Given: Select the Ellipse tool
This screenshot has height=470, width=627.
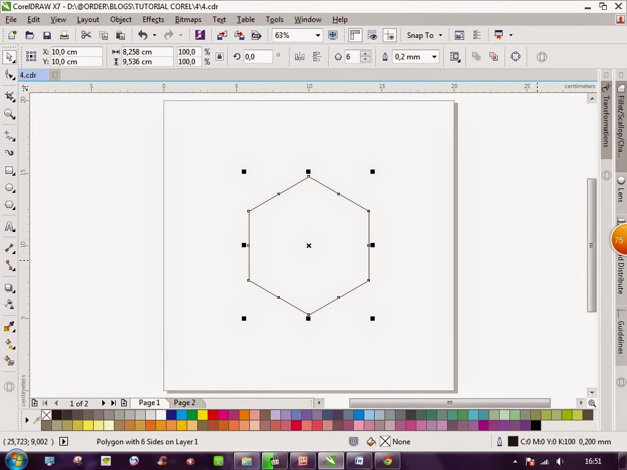Looking at the screenshot, I should pyautogui.click(x=9, y=188).
